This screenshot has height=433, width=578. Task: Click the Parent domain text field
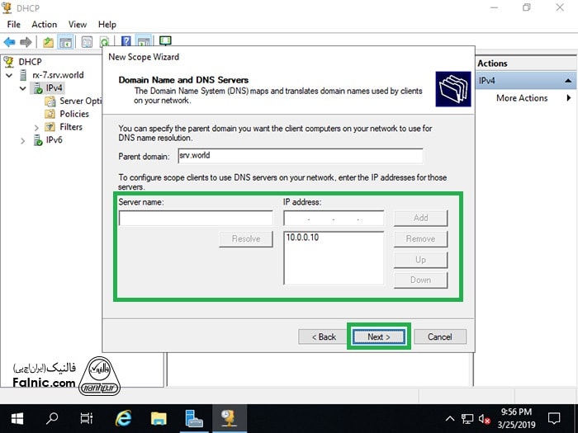coord(300,156)
